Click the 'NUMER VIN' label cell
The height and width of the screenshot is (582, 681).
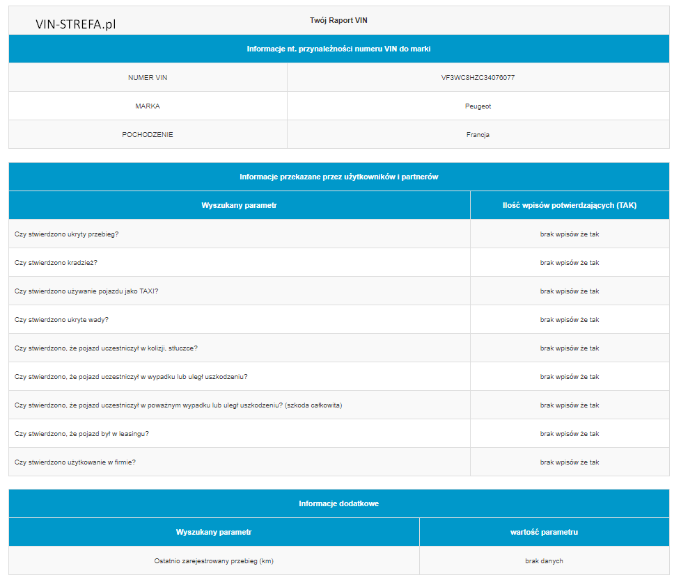tap(148, 78)
